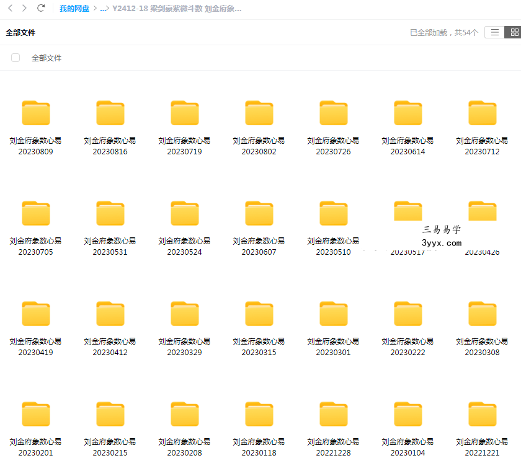Open the Y2412-18 breadcrumb folder

[x=177, y=9]
